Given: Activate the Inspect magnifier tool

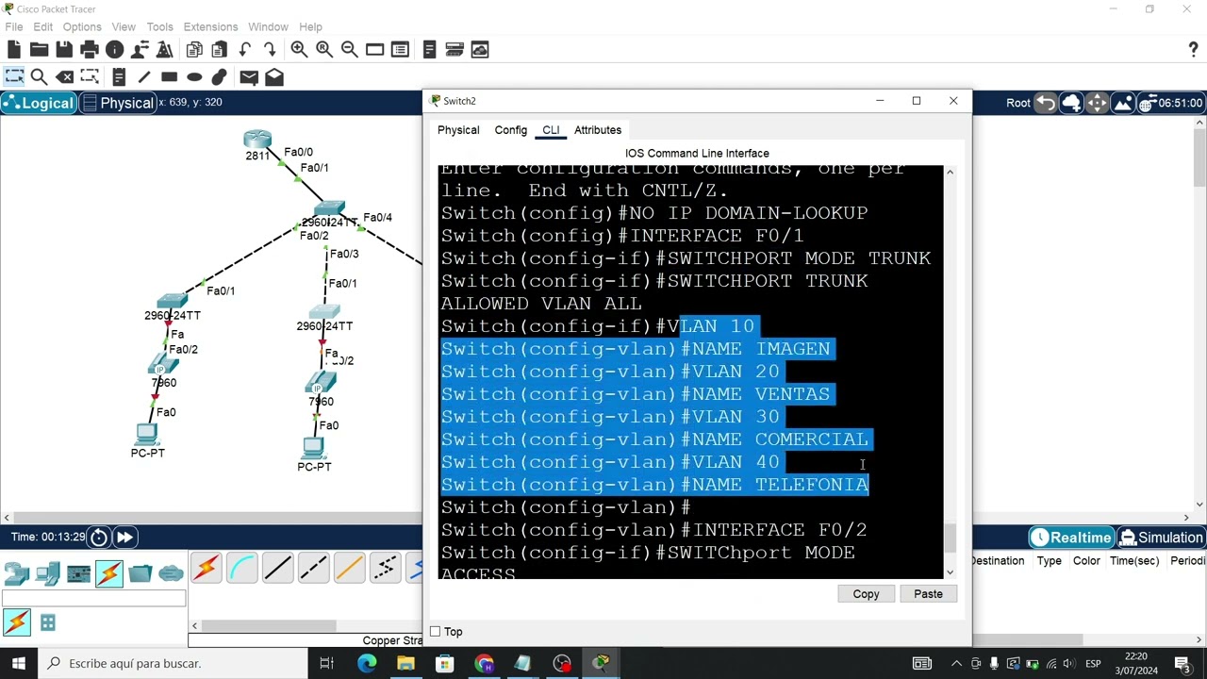Looking at the screenshot, I should (x=40, y=76).
